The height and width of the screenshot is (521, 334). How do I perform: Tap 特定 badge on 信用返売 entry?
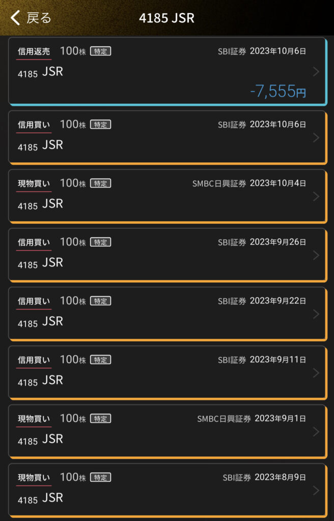pos(100,51)
